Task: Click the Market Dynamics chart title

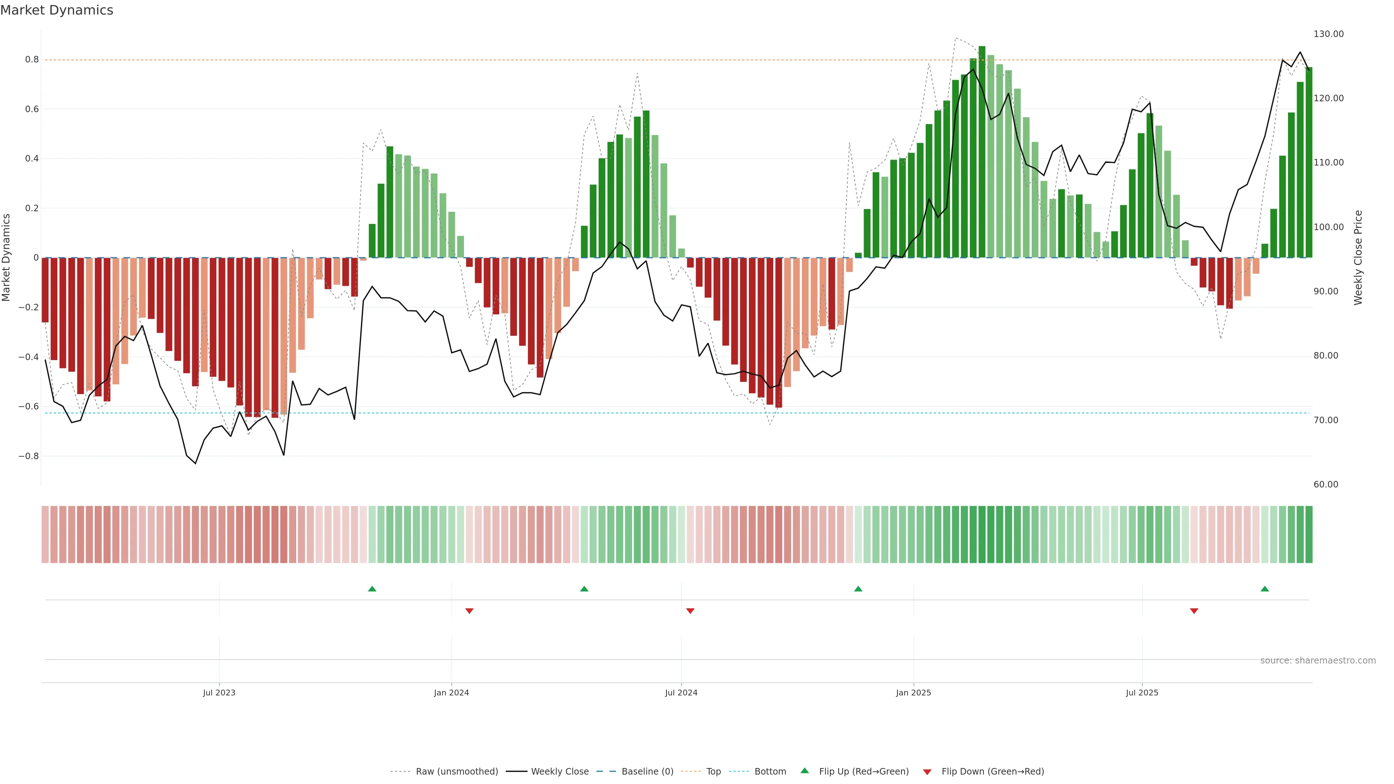Action: [x=57, y=10]
